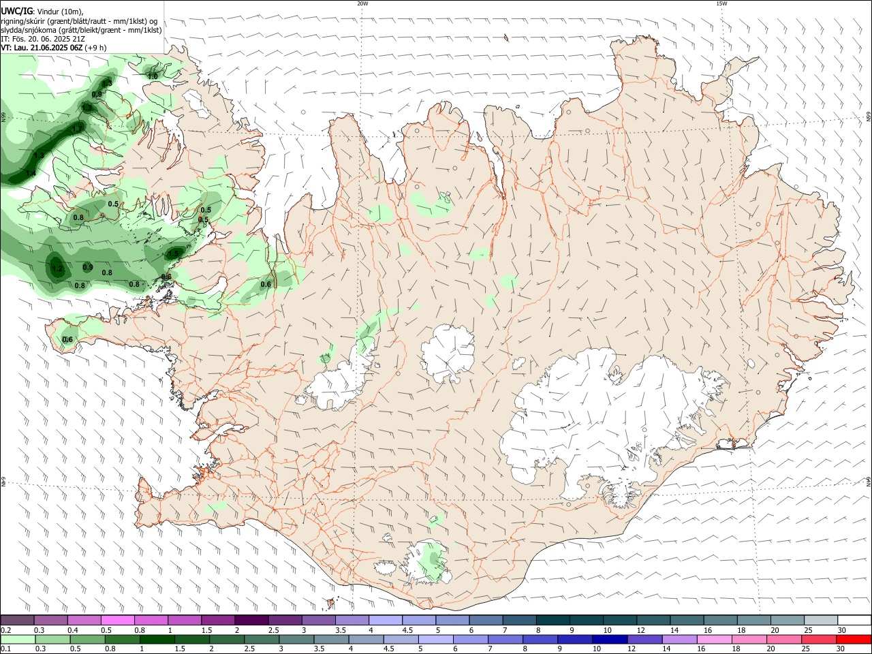Viewport: 872px width, 654px height.
Task: Click the 1.5 precipitation value over Breiðafjörður
Action: click(x=173, y=253)
